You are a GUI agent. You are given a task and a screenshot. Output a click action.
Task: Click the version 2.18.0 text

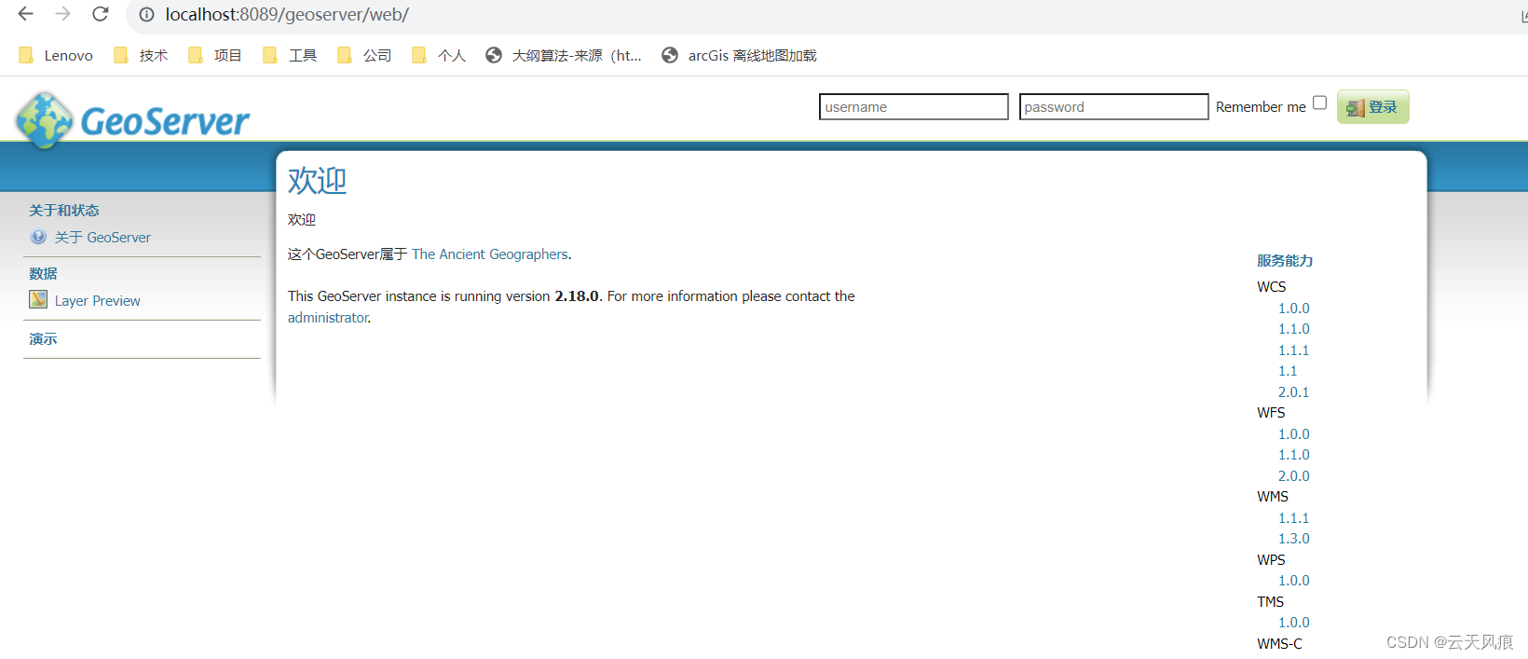(577, 296)
